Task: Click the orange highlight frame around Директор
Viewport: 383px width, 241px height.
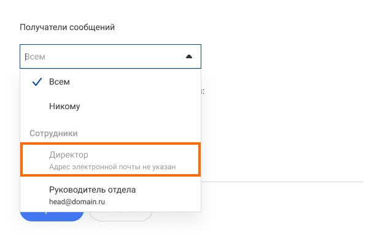Action: [x=110, y=143]
